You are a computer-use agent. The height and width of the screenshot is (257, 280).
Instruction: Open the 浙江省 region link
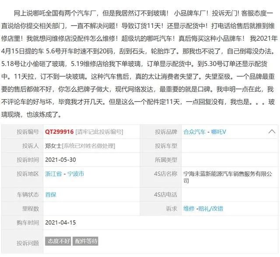(x=53, y=174)
